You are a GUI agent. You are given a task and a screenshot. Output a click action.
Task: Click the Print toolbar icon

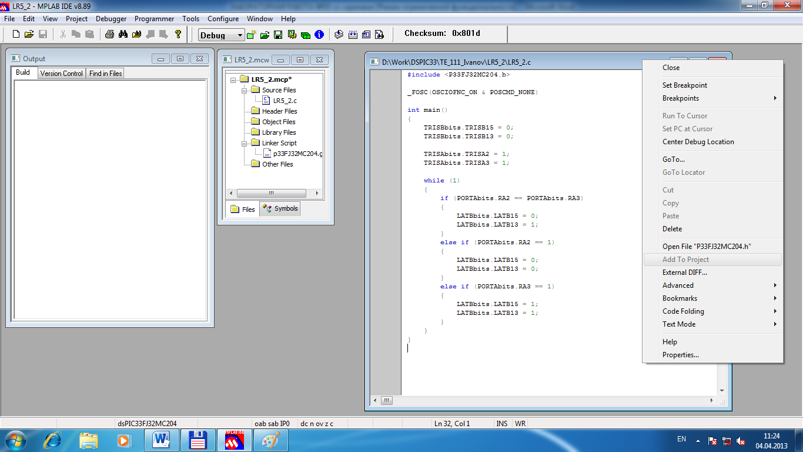[109, 34]
